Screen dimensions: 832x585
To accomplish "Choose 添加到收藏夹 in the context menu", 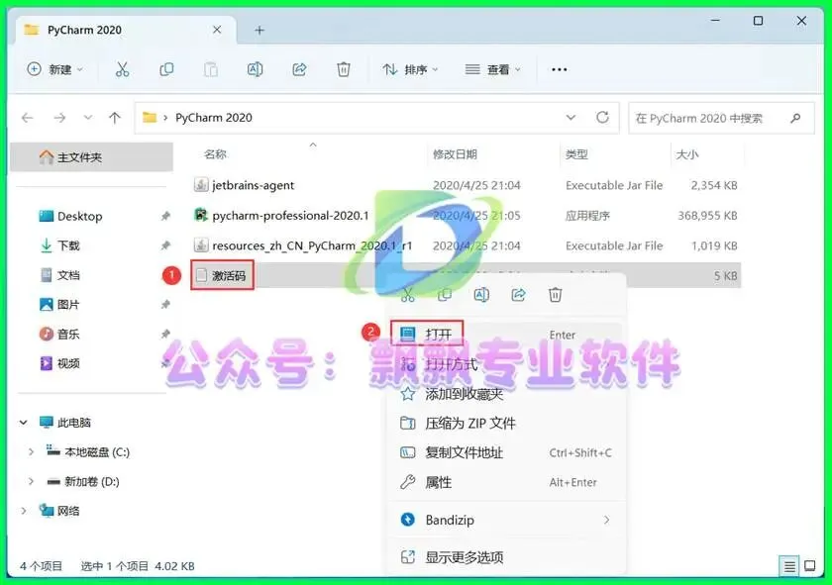I will click(508, 394).
